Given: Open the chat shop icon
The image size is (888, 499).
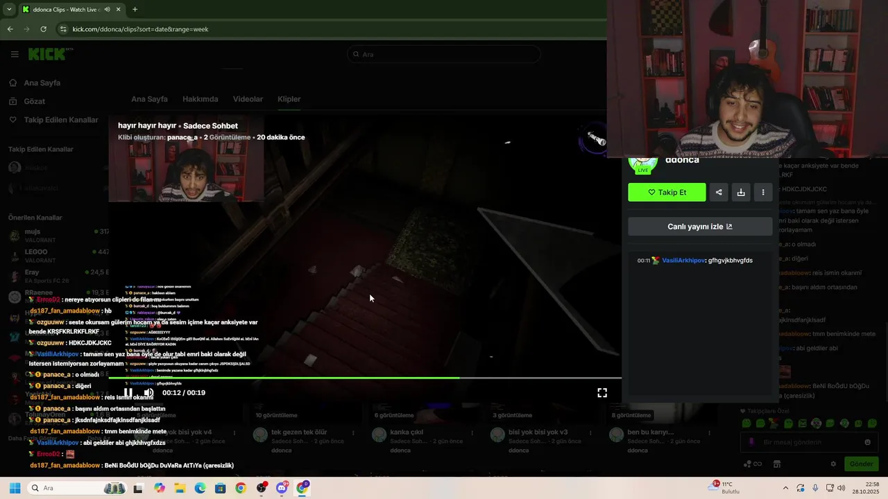Looking at the screenshot, I should (x=777, y=464).
